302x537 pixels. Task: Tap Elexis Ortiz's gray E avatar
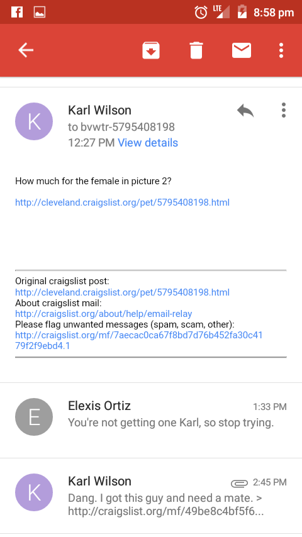(x=34, y=417)
